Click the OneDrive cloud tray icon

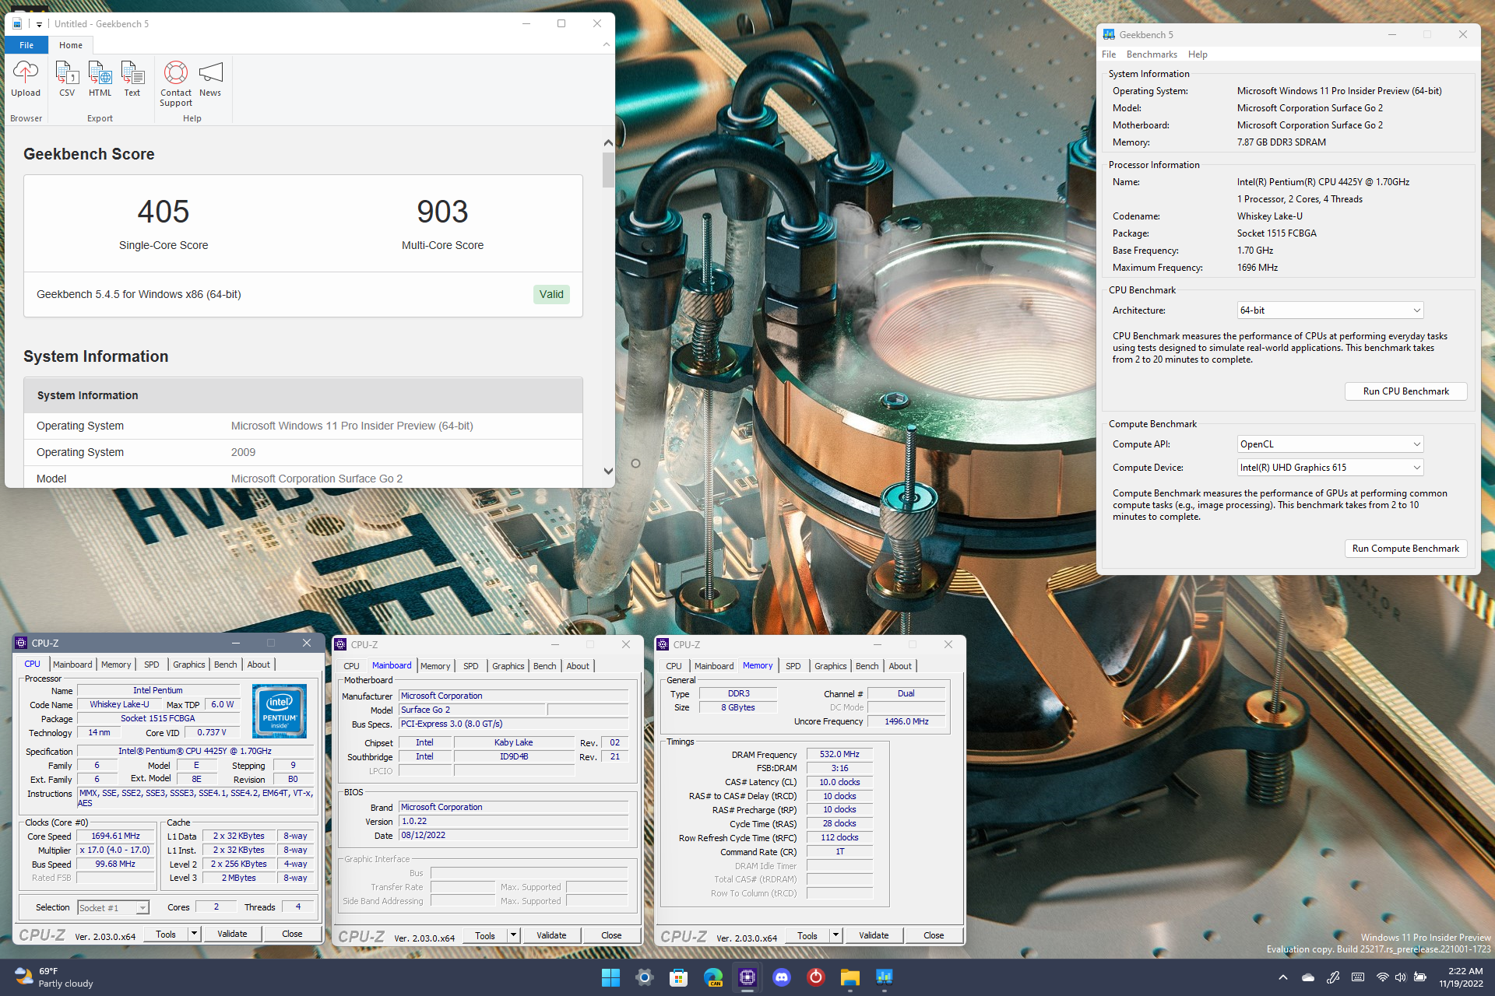click(1308, 977)
